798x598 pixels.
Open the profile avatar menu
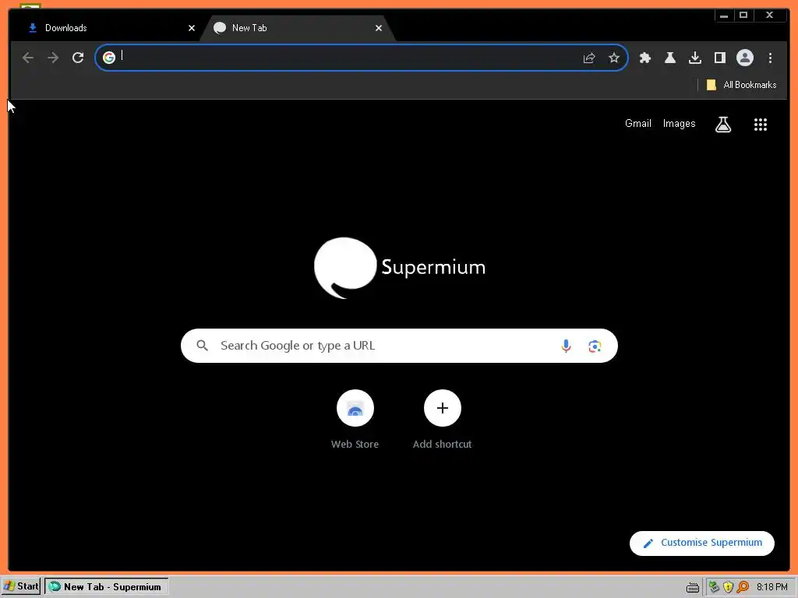pos(744,58)
